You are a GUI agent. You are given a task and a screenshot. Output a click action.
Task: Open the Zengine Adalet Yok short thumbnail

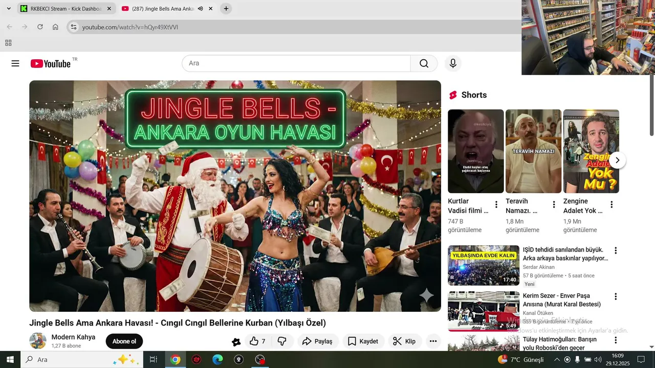591,151
